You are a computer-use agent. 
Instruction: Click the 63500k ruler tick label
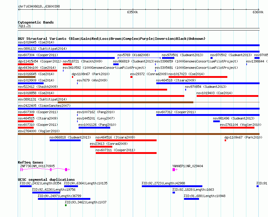pos(132,12)
